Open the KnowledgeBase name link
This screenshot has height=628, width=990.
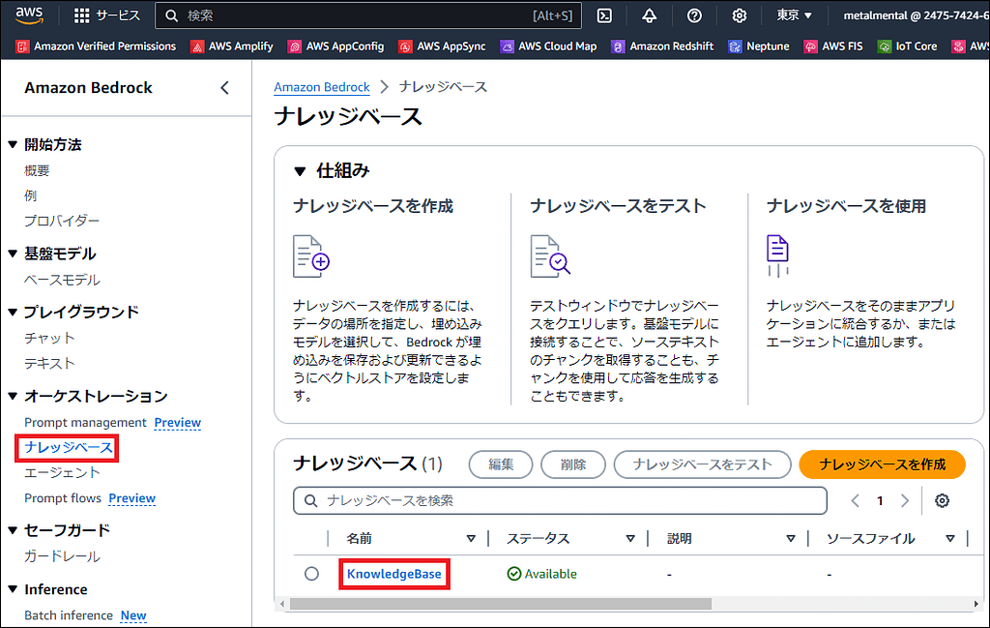[x=393, y=574]
